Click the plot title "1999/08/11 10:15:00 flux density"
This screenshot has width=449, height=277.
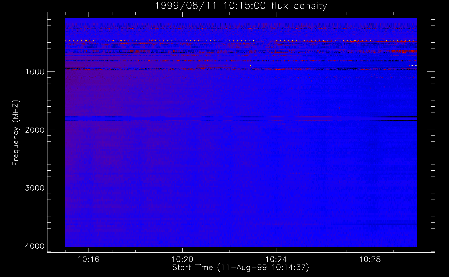(x=241, y=6)
